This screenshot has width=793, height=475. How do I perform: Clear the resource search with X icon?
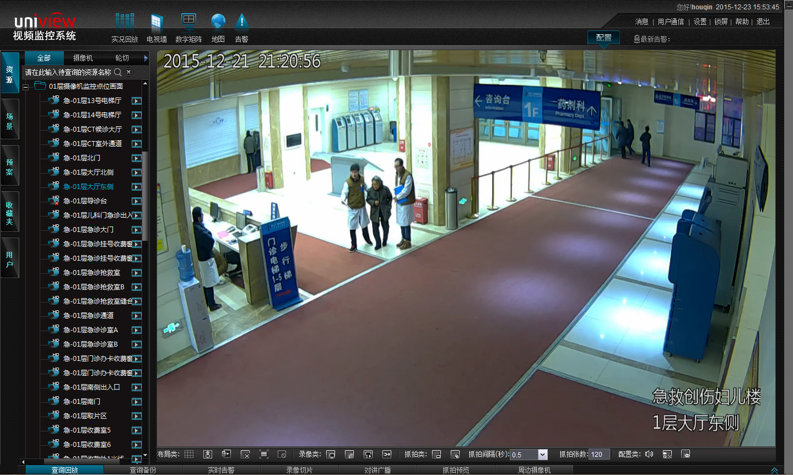tap(129, 72)
